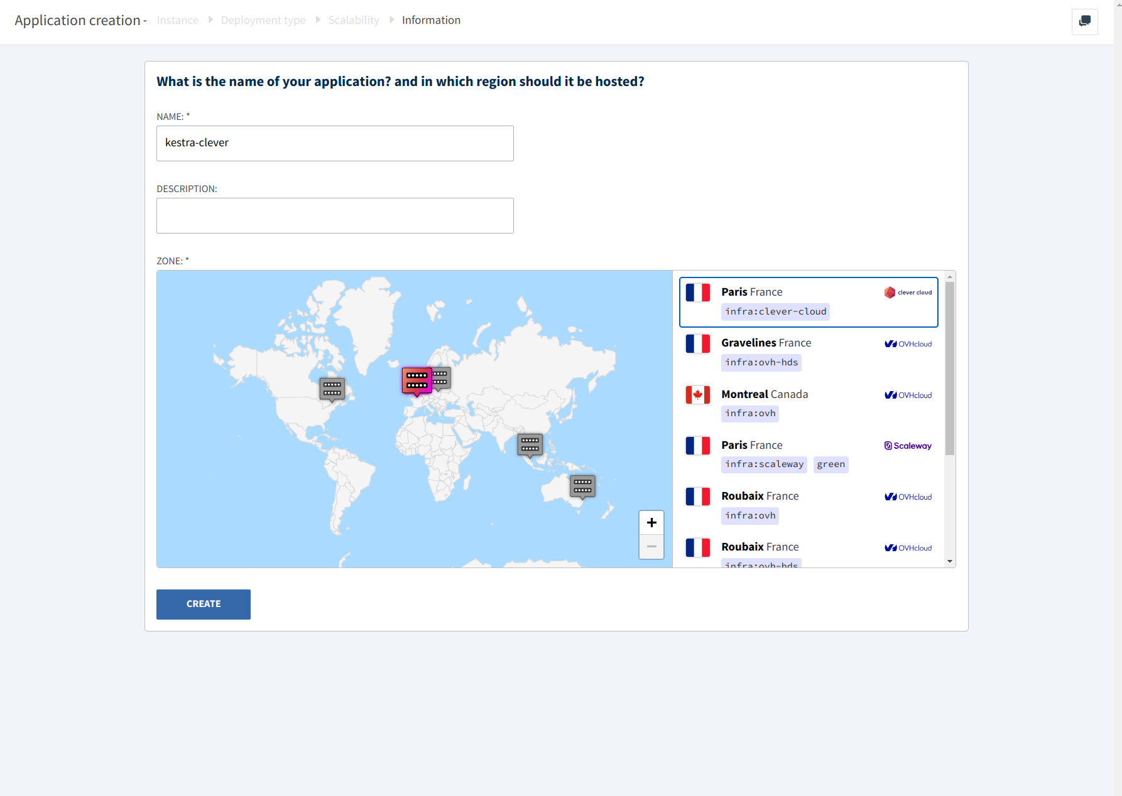Click the Scaleway logo in zone list
Image resolution: width=1122 pixels, height=796 pixels.
click(x=908, y=446)
